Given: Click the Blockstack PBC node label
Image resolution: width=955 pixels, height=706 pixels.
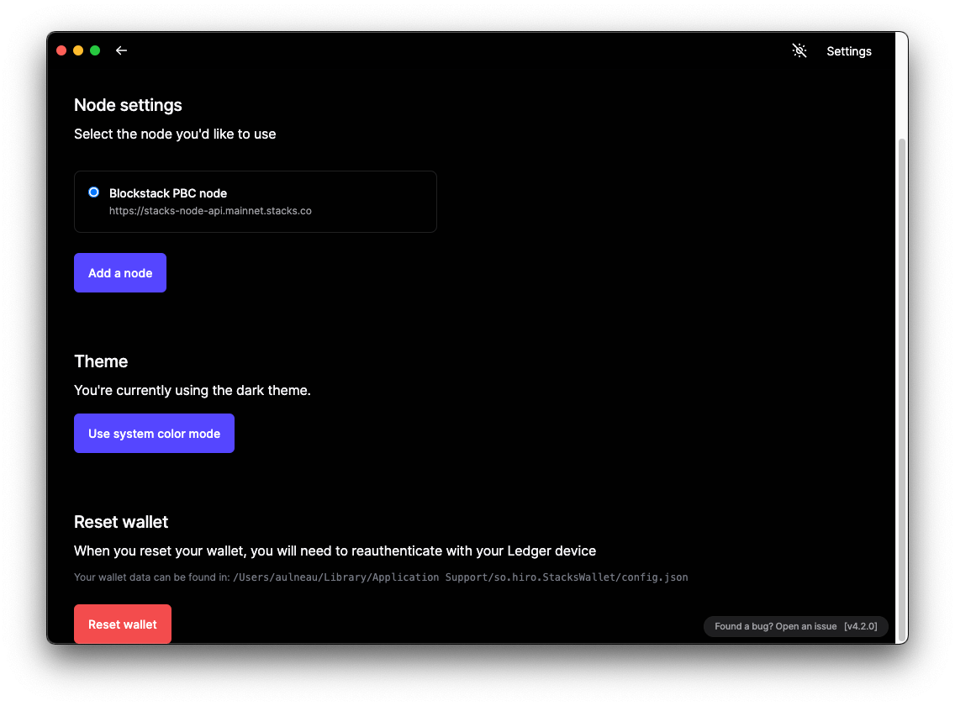Looking at the screenshot, I should pos(168,193).
